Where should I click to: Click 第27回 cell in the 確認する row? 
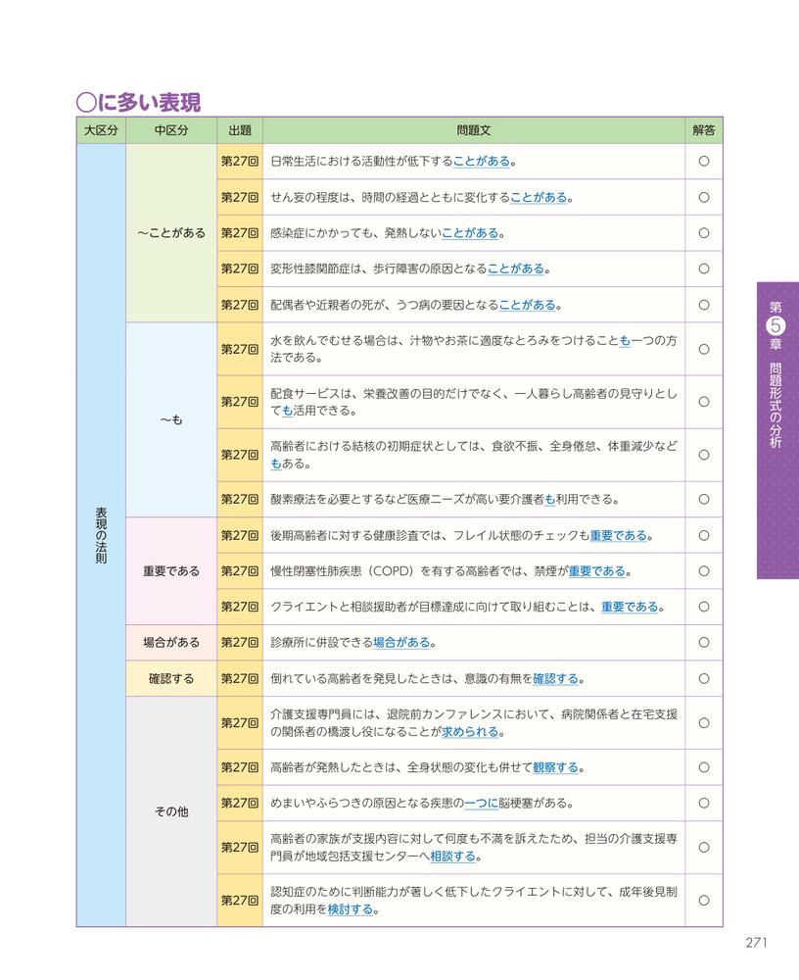pos(240,679)
